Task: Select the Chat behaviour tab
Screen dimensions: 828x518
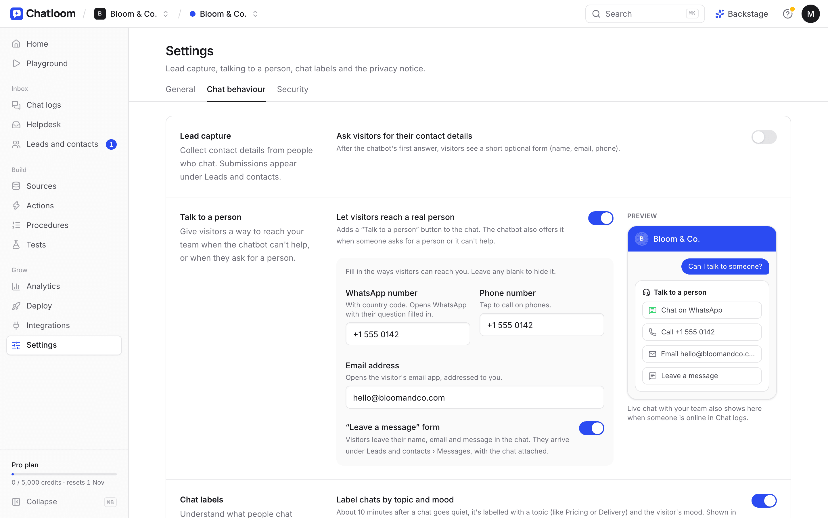Action: (x=236, y=89)
